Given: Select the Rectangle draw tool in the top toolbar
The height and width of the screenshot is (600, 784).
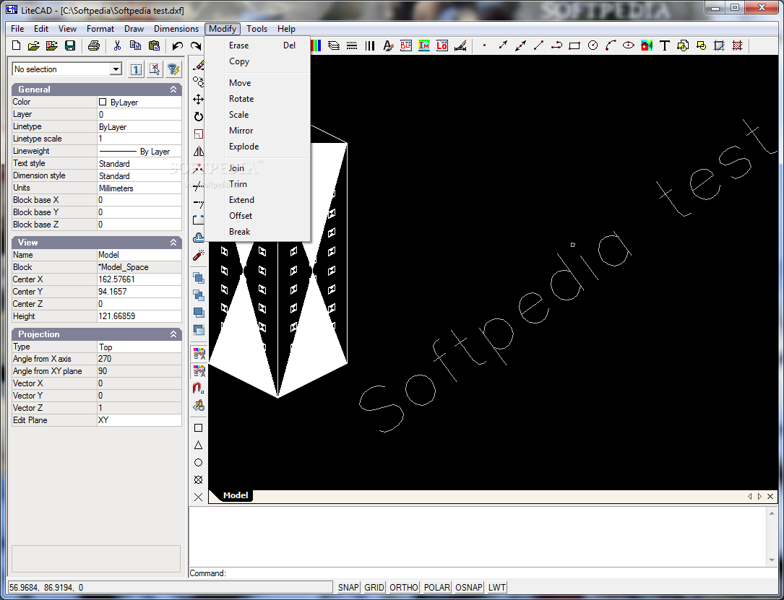Looking at the screenshot, I should click(x=574, y=46).
